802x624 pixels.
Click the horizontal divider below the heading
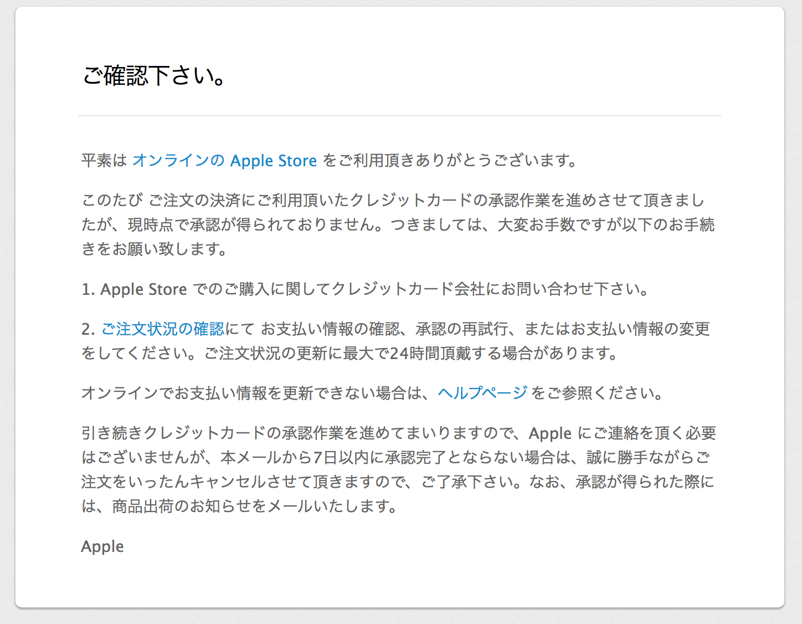pyautogui.click(x=399, y=116)
